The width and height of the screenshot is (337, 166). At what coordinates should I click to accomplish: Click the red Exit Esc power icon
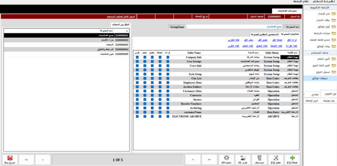pyautogui.click(x=11, y=158)
